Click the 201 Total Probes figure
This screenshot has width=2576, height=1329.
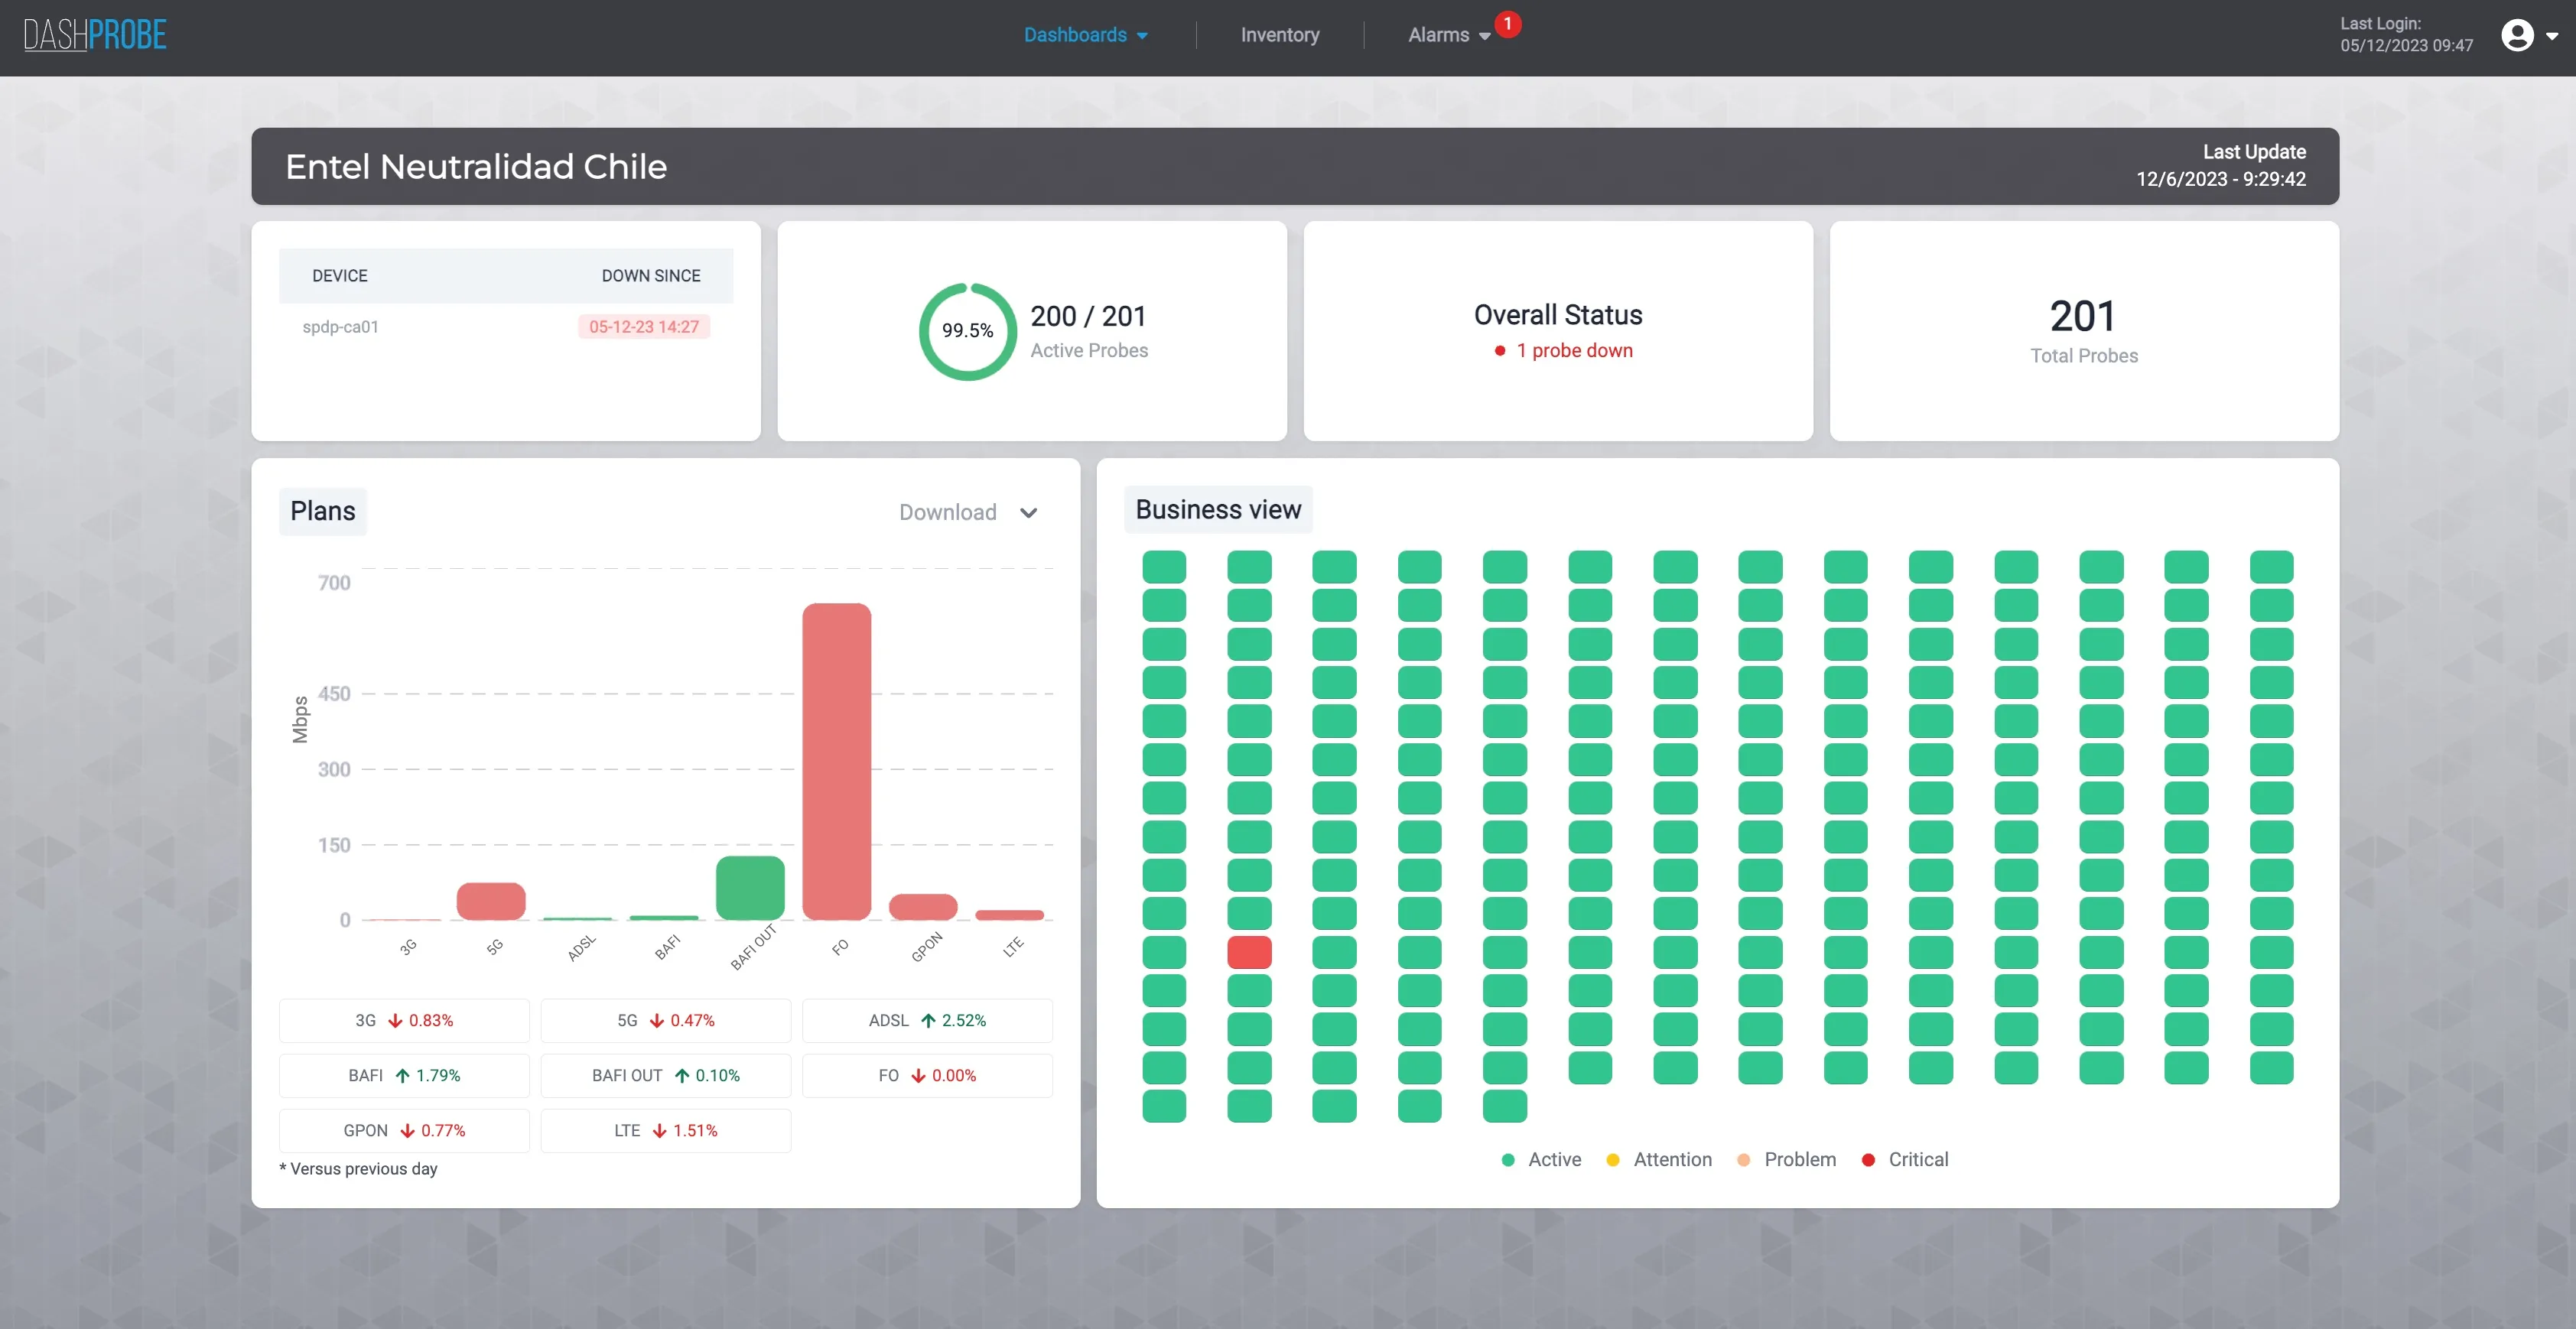click(x=2084, y=317)
